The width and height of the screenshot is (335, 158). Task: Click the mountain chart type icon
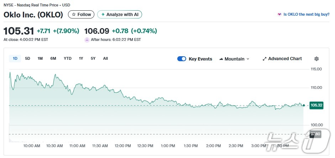pos(221,59)
